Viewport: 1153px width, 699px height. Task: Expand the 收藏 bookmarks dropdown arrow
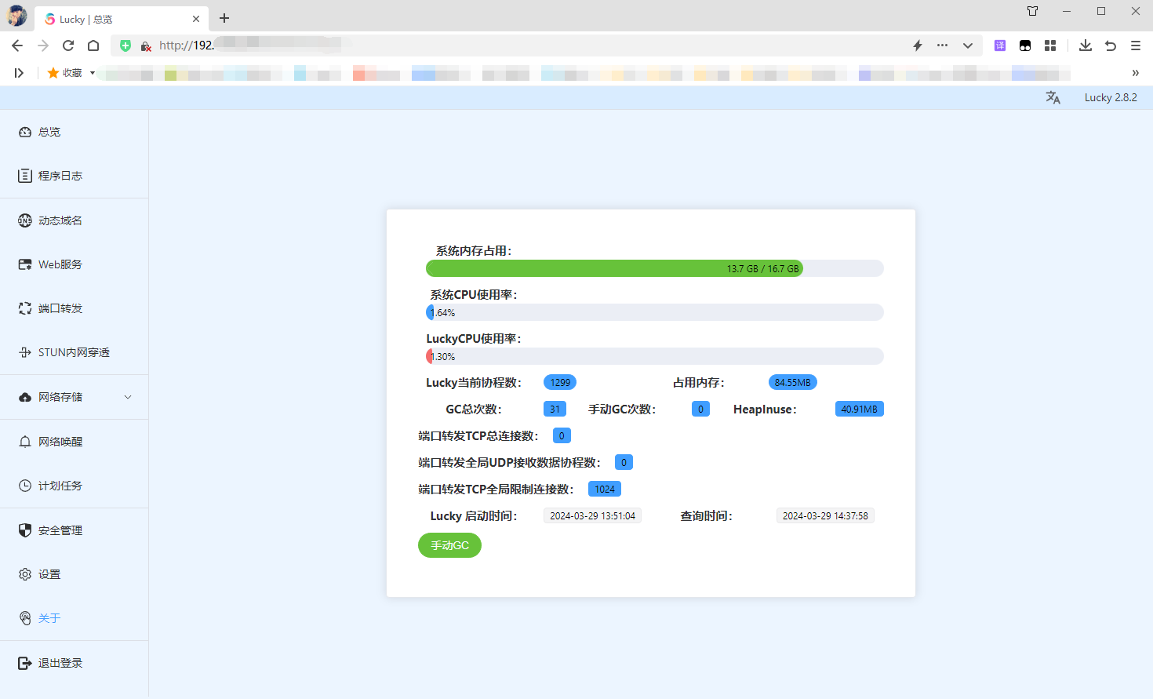[x=93, y=73]
